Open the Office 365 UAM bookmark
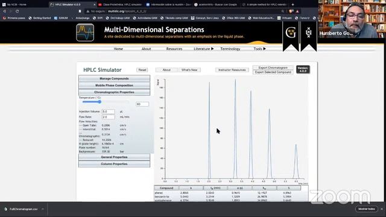 [233, 18]
